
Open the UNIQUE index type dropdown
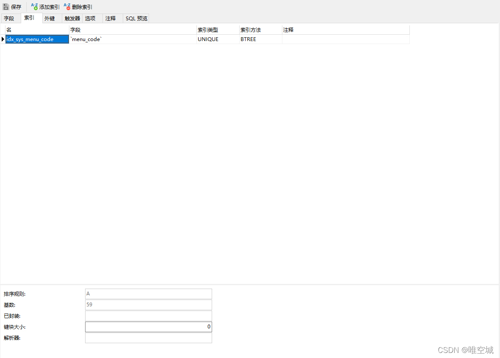[x=217, y=39]
